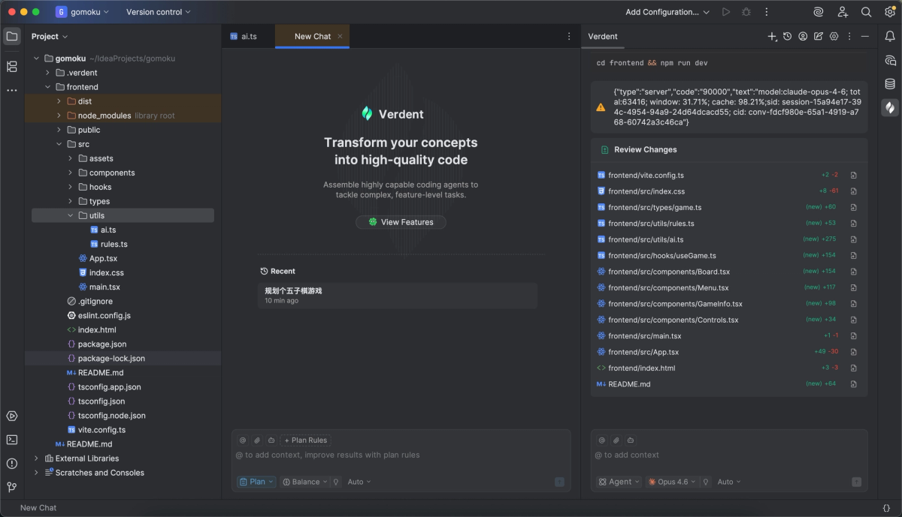Select package-lock.json in project tree

point(111,359)
